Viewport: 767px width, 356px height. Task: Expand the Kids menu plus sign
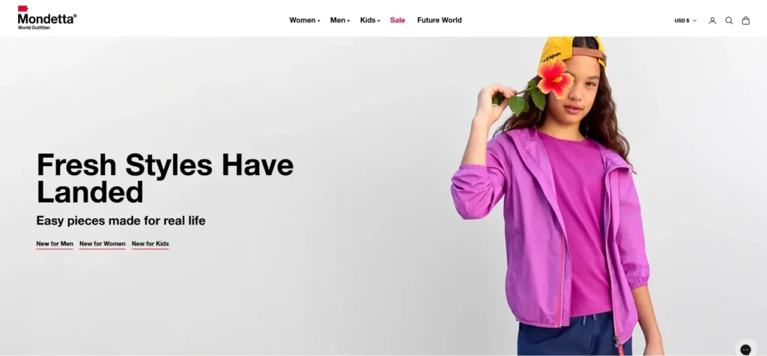378,20
